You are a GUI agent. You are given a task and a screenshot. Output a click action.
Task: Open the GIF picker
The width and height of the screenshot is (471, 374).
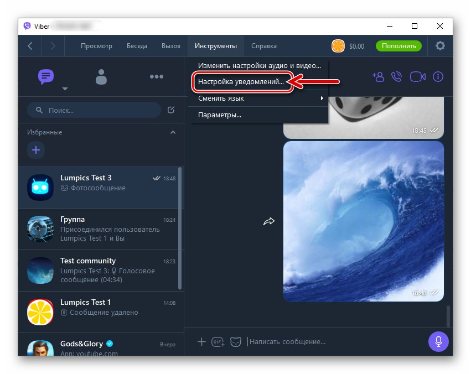click(218, 342)
